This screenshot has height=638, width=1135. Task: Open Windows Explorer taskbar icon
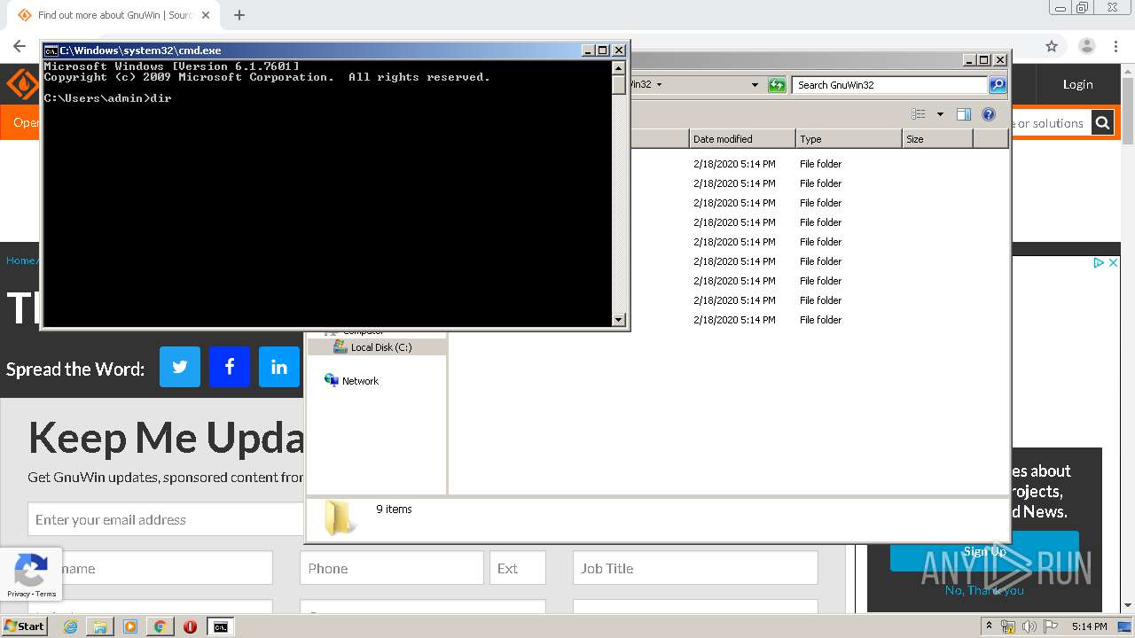[100, 626]
